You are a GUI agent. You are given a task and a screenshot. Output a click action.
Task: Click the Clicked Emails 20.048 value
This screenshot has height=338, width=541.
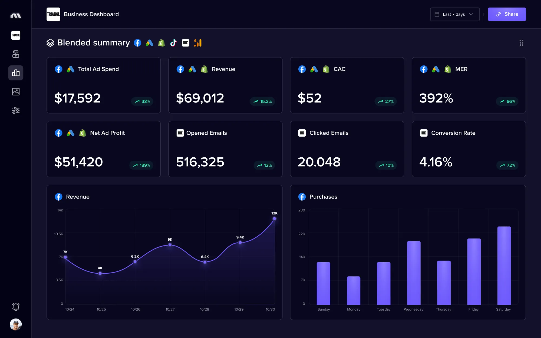tap(319, 162)
